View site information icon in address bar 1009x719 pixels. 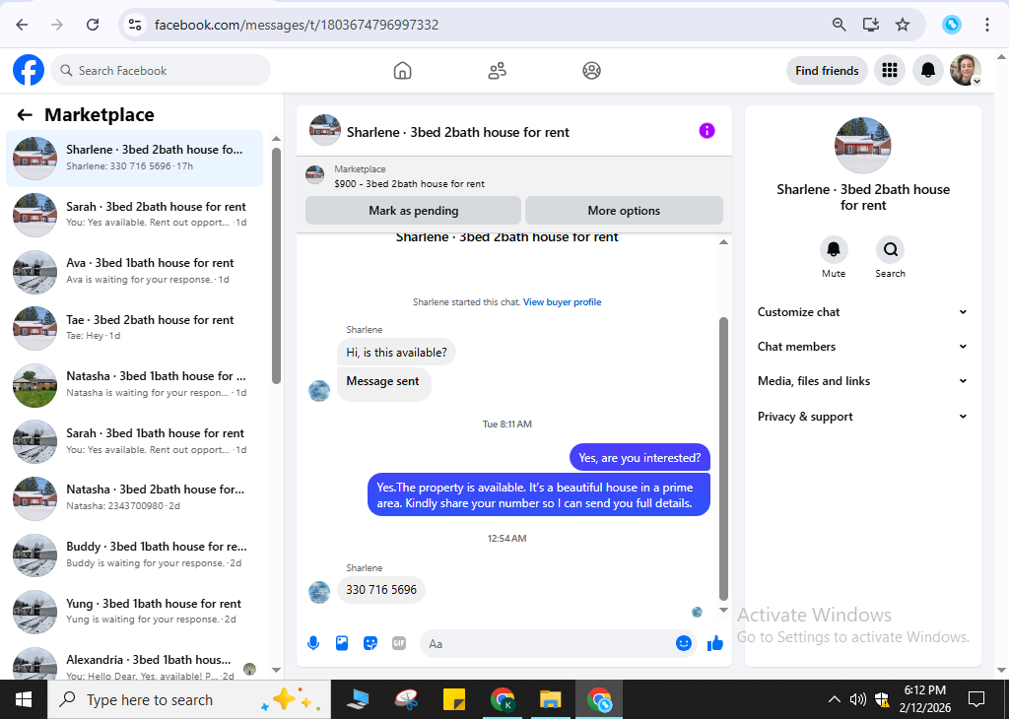coord(134,25)
